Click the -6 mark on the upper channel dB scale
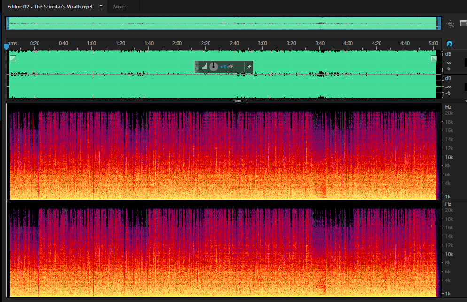 pyautogui.click(x=448, y=69)
